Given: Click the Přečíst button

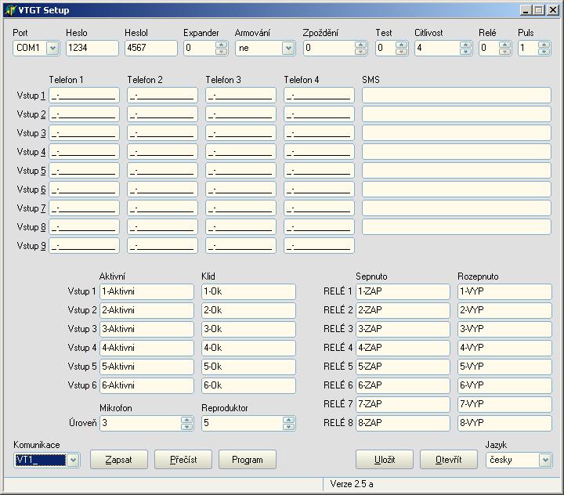Looking at the screenshot, I should coord(183,460).
